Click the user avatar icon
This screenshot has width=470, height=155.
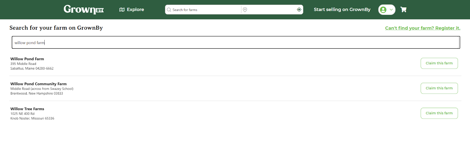383,10
